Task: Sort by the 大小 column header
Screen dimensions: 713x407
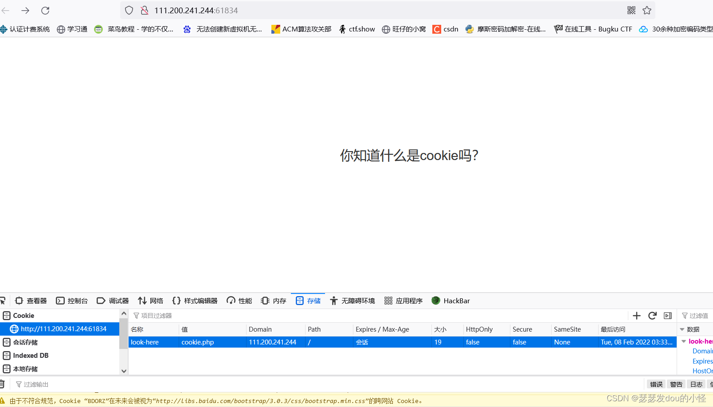Action: pyautogui.click(x=447, y=329)
